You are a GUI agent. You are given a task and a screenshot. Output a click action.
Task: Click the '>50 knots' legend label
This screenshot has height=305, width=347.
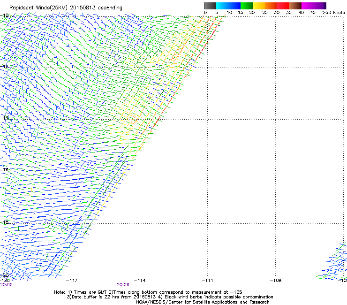[333, 13]
